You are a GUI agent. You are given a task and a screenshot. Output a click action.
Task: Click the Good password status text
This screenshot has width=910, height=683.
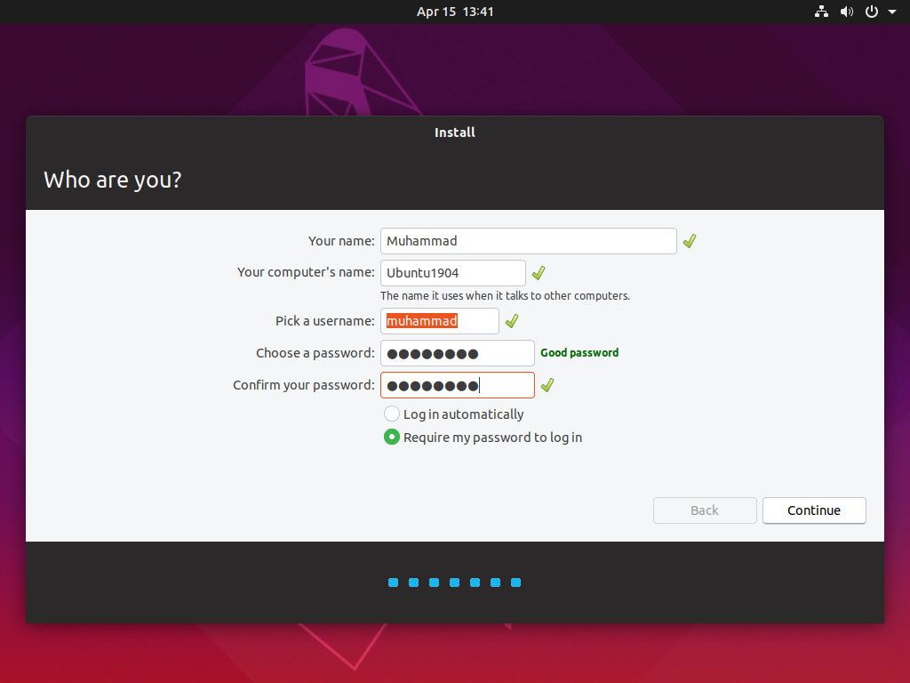[x=579, y=352]
